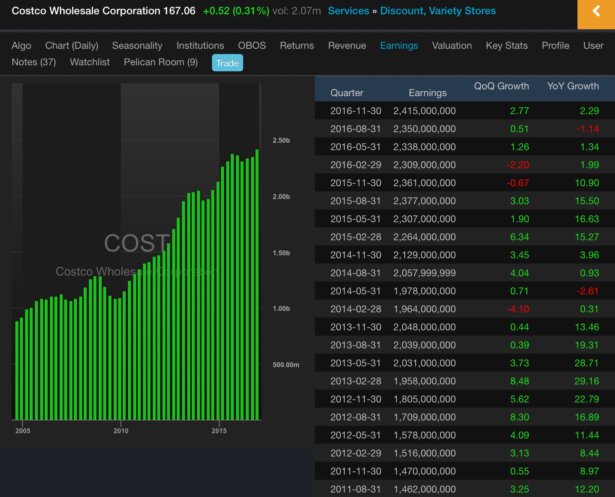This screenshot has width=615, height=497.
Task: Click QoQ growth value -4.10
Action: click(x=517, y=309)
